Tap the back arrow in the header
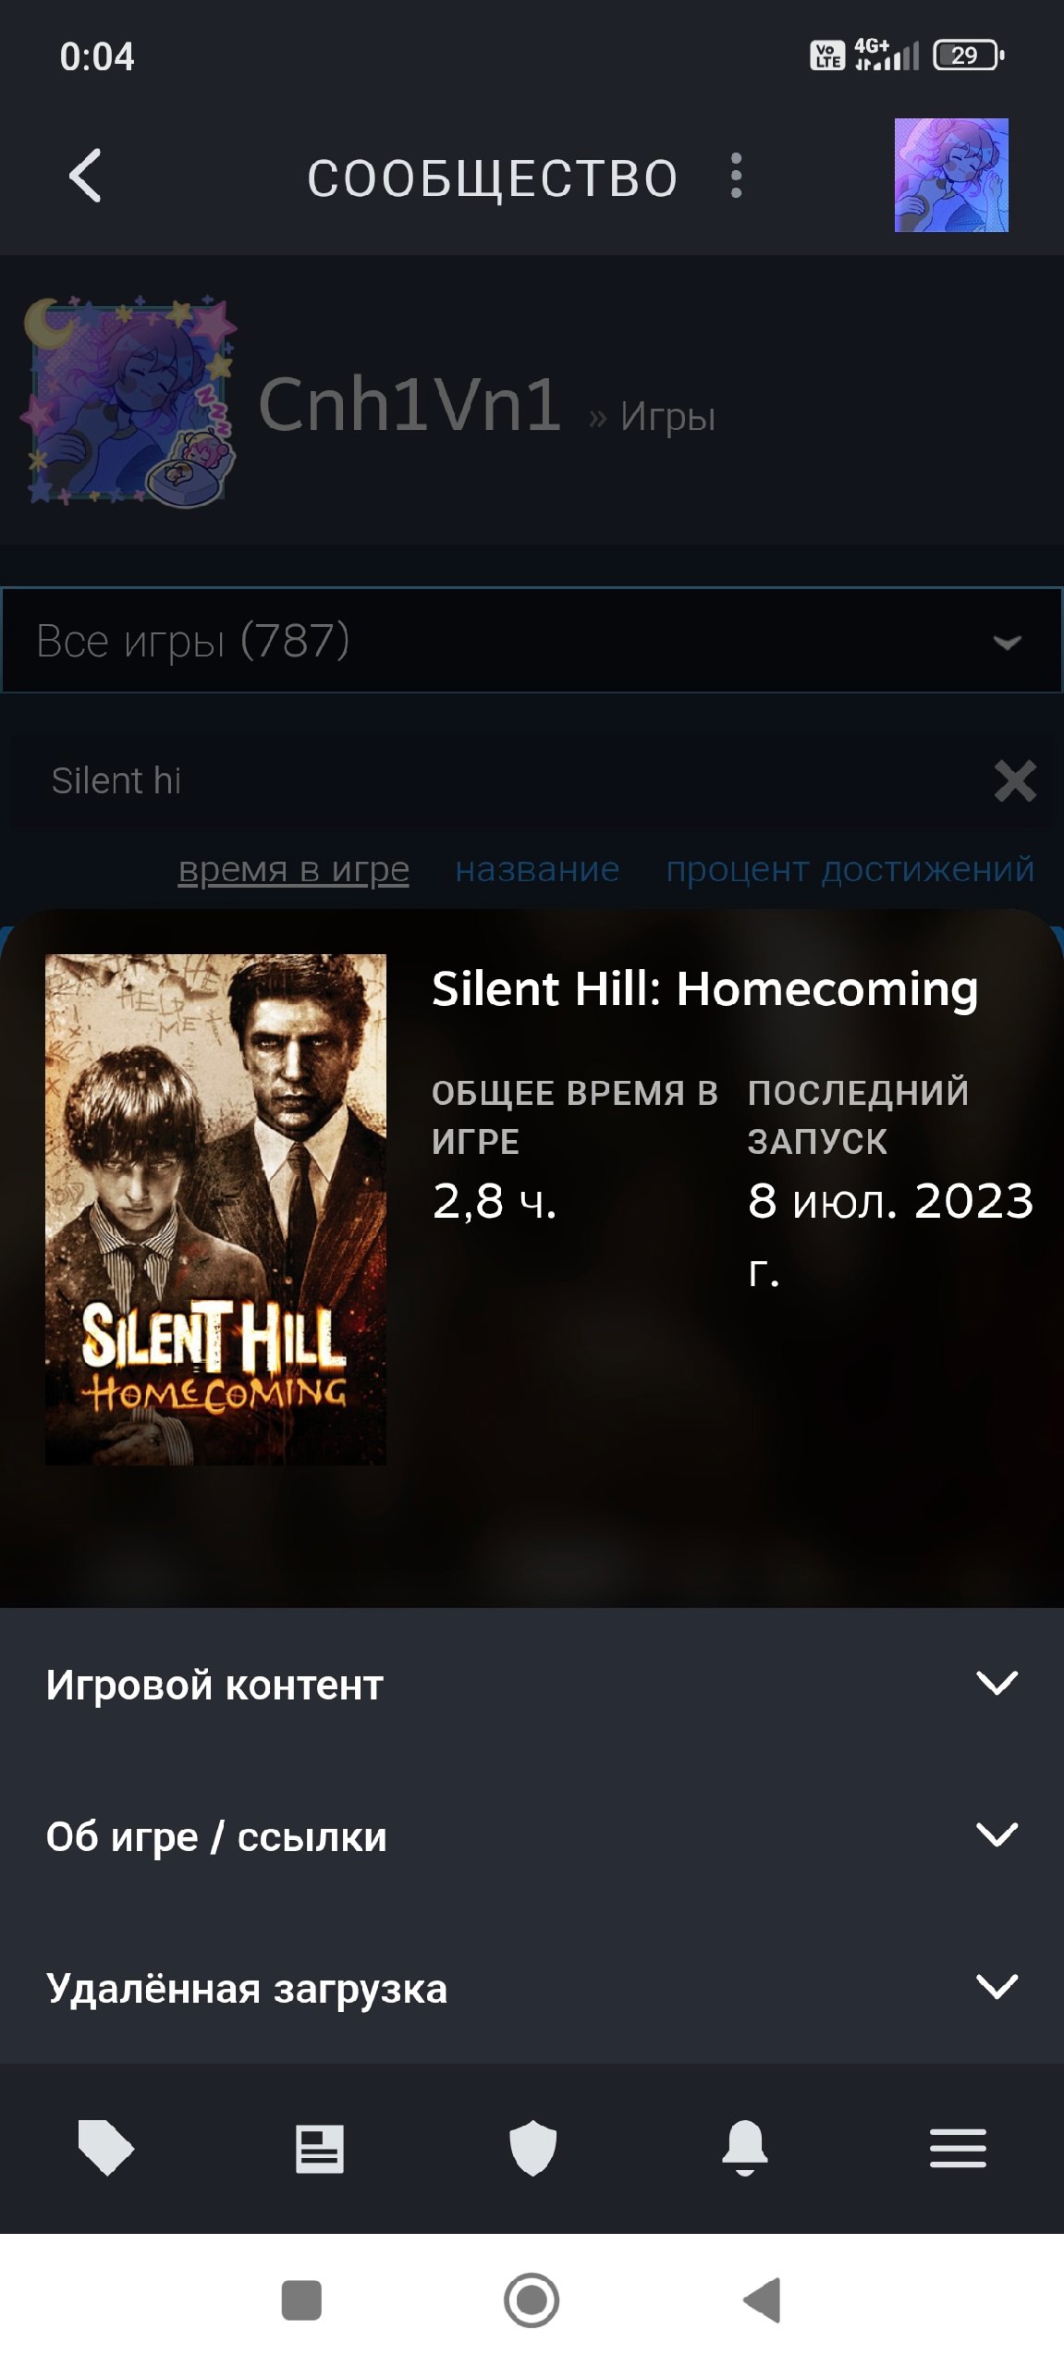 pos(85,176)
